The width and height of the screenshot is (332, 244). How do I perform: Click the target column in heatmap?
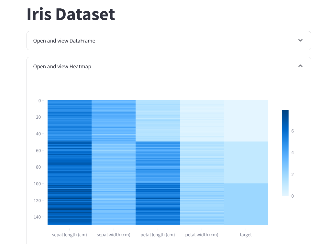[246, 162]
